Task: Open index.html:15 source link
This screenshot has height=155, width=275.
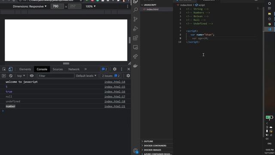Action: [x=115, y=87]
